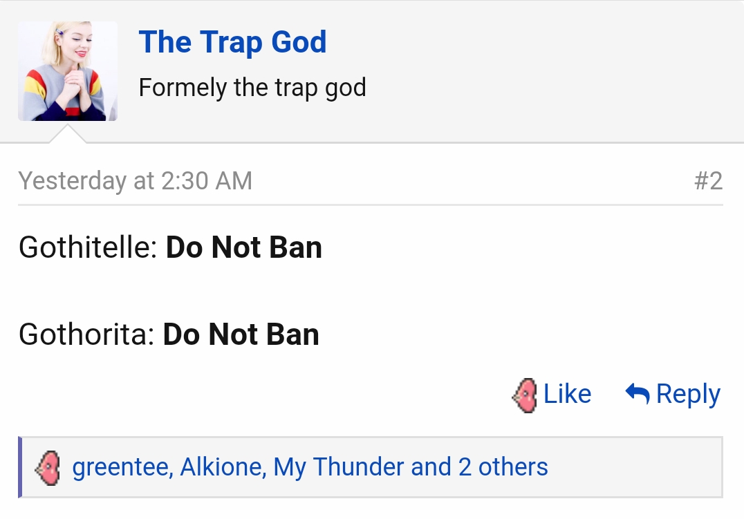Open the #2 post permalink
744x519 pixels.
(709, 181)
